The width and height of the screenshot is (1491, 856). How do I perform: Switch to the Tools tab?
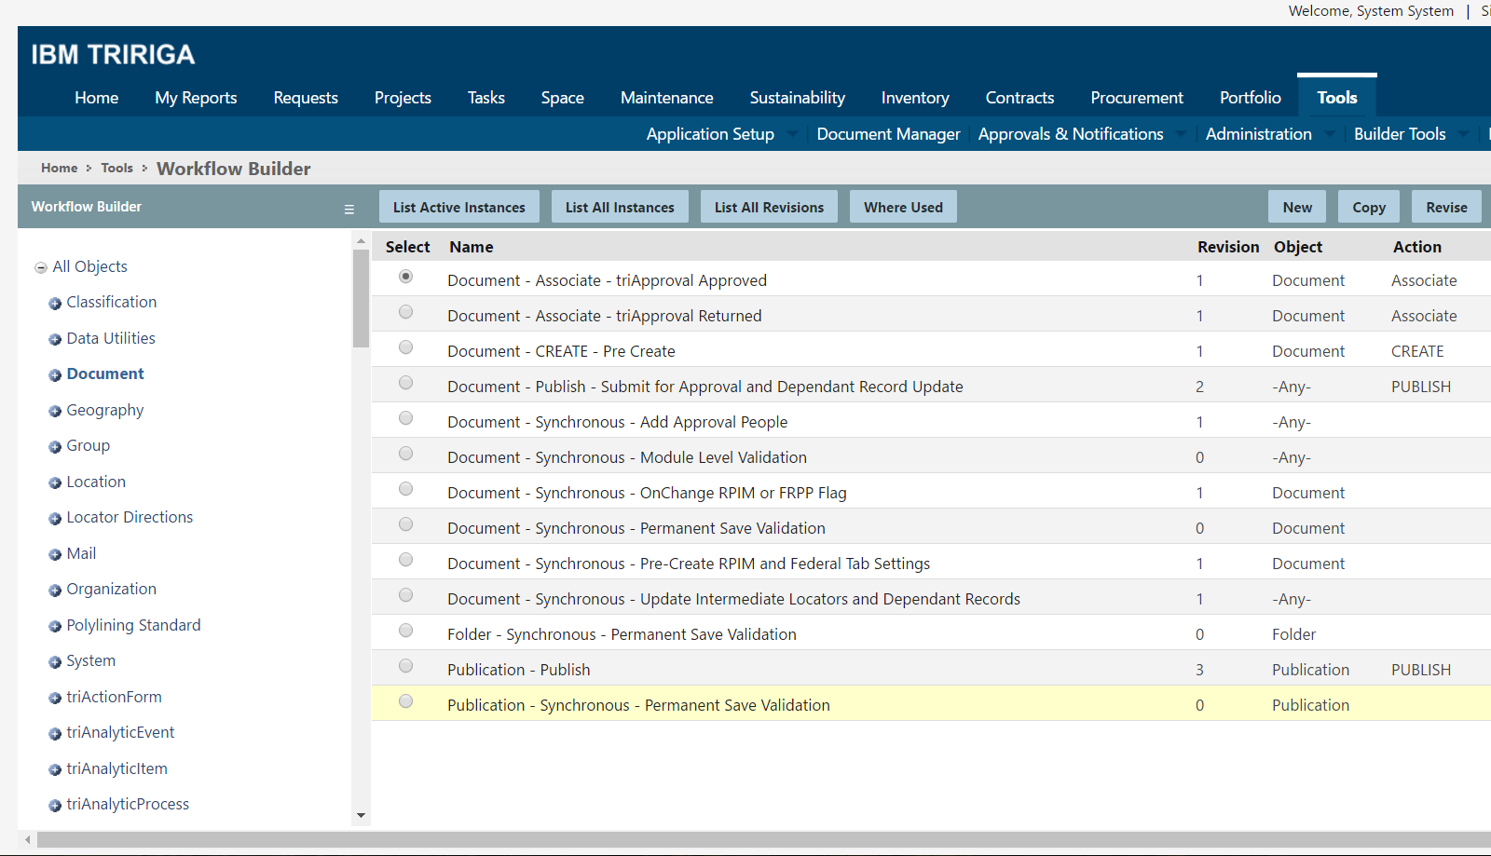click(1337, 97)
